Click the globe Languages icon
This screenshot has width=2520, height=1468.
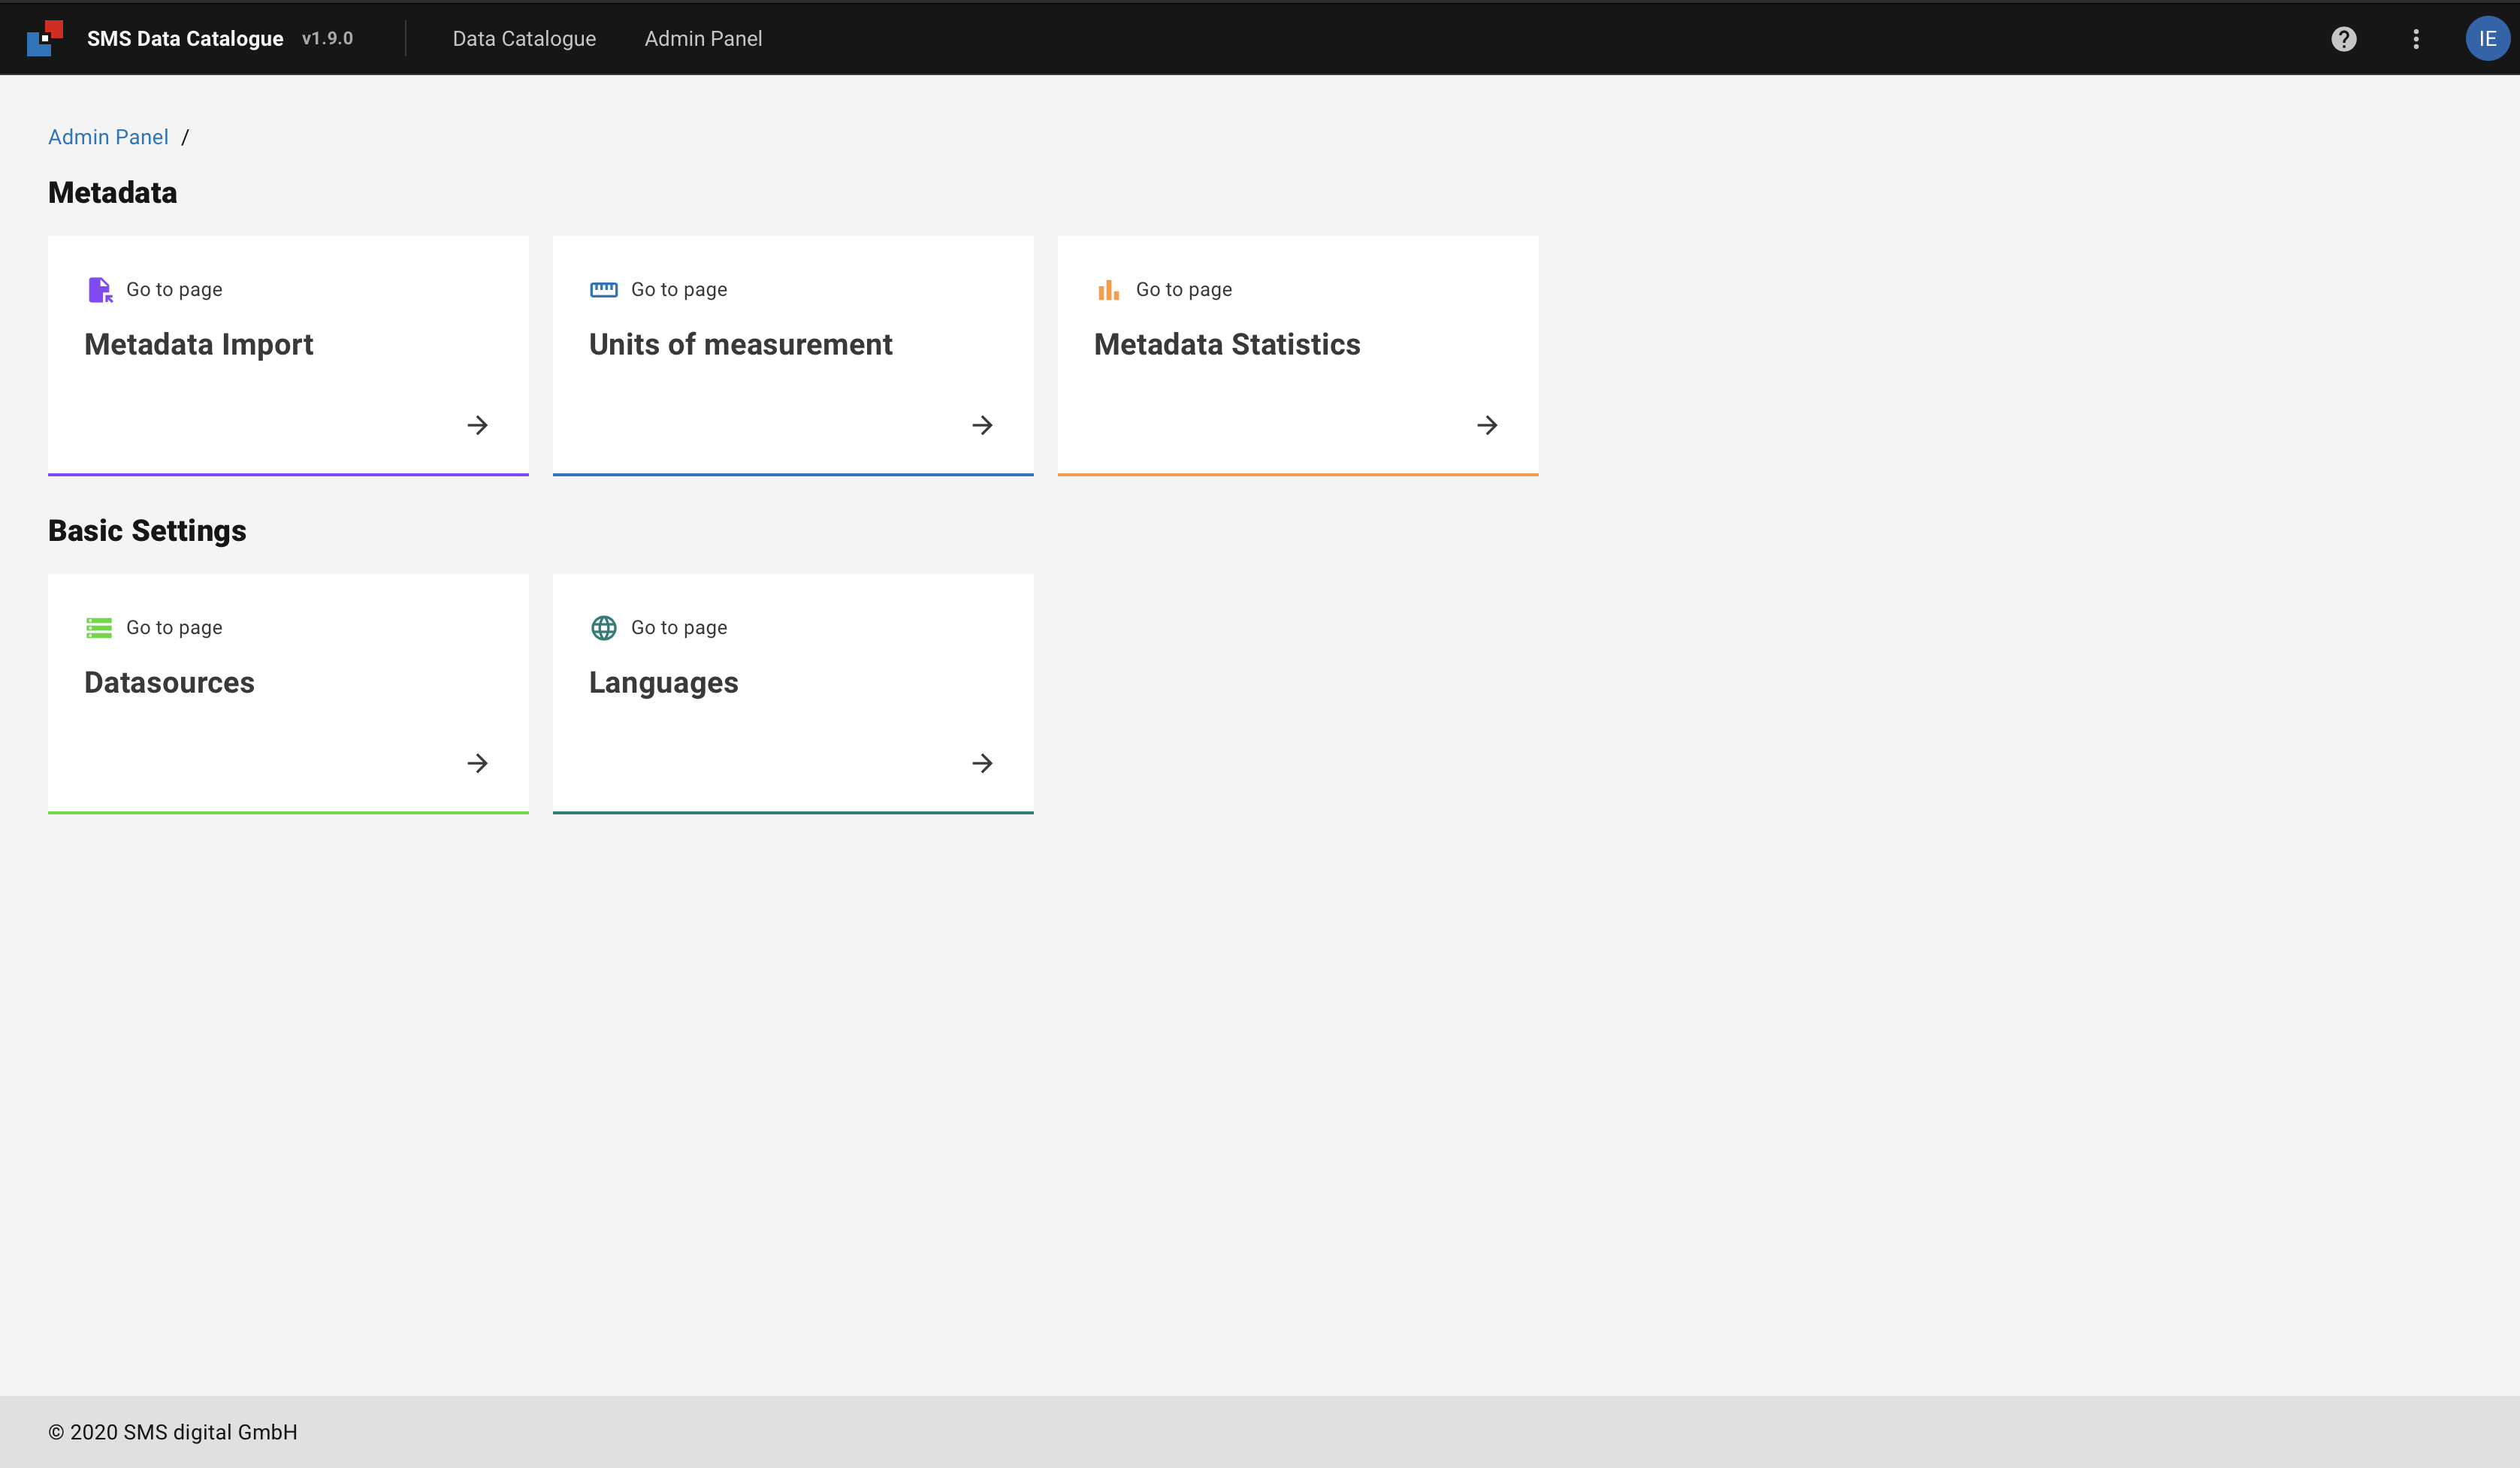coord(604,628)
